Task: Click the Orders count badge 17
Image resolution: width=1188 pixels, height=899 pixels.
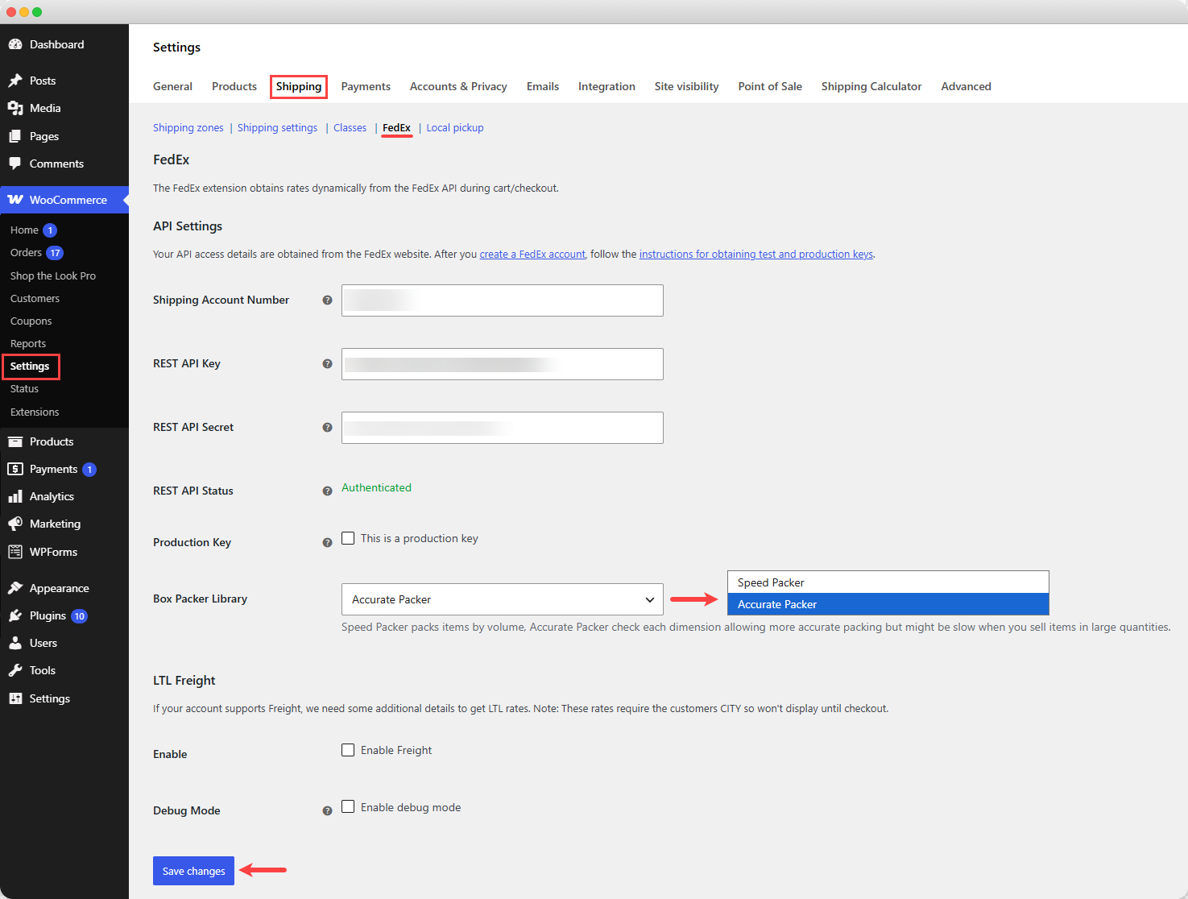Action: [55, 253]
